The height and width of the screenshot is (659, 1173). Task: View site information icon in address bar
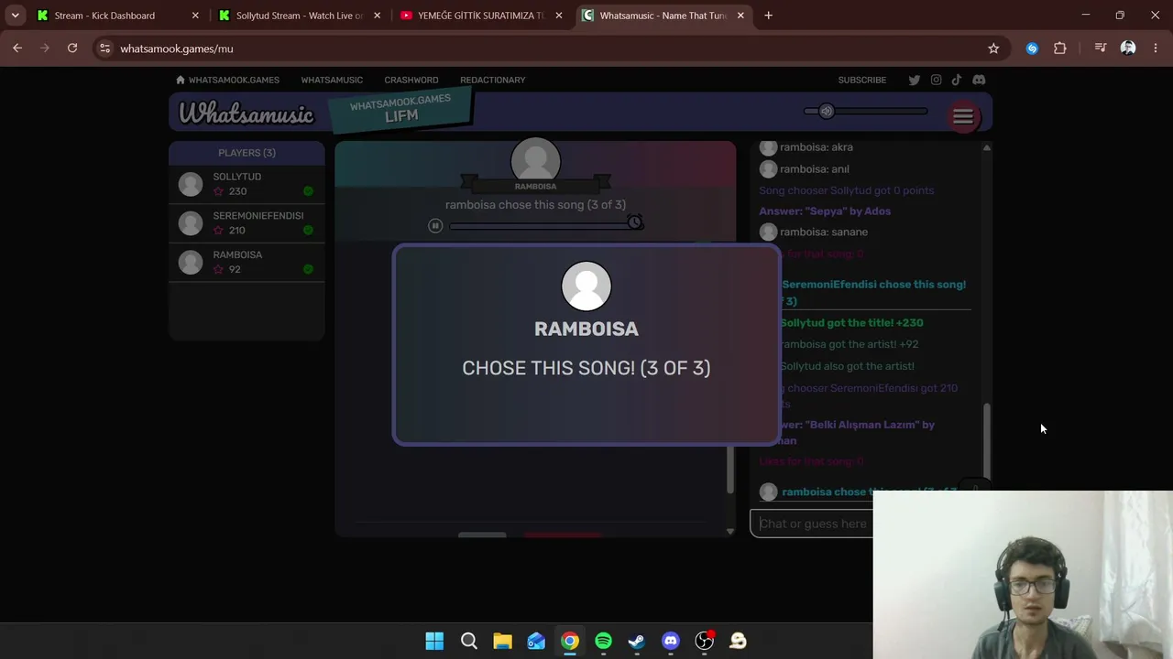tap(104, 49)
